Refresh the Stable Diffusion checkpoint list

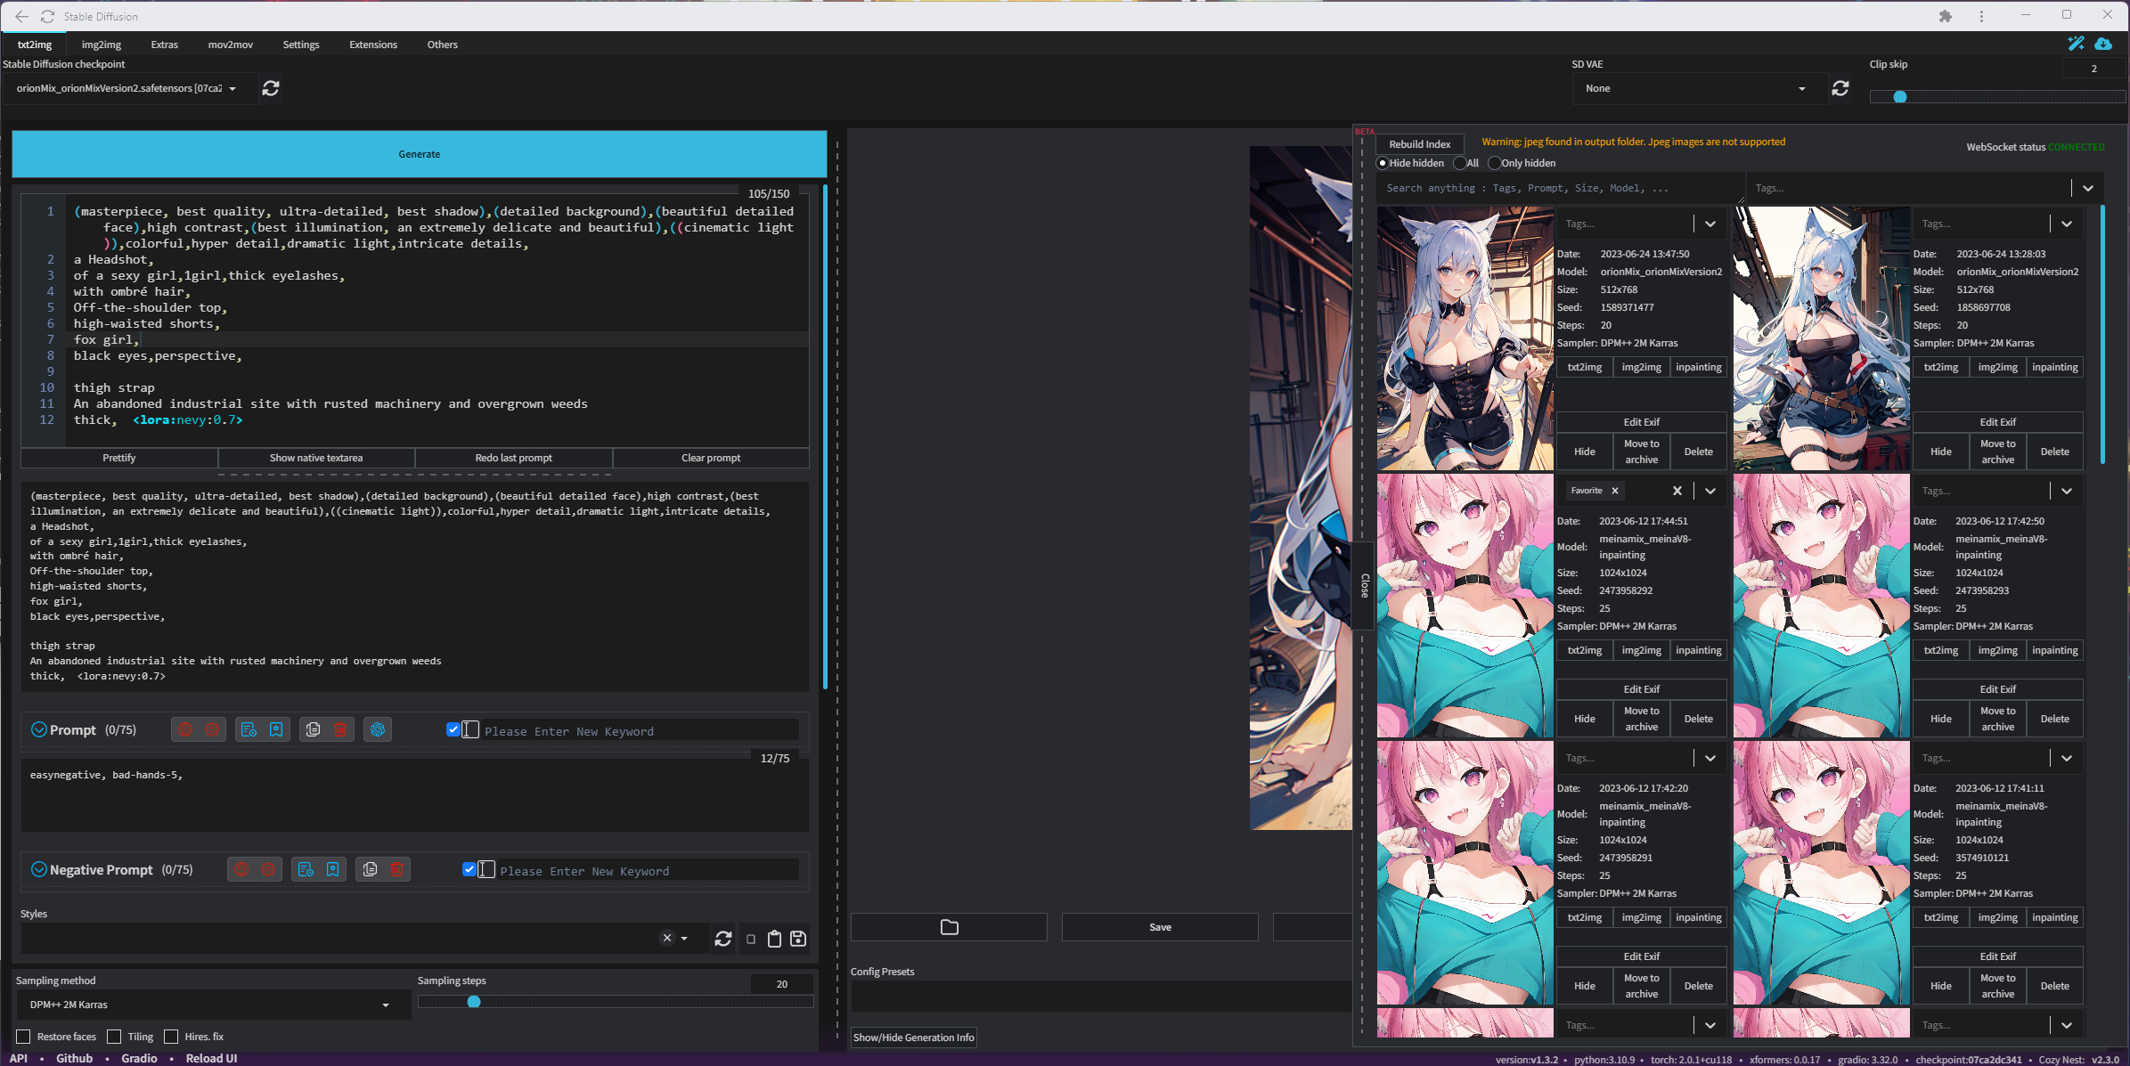(x=271, y=88)
